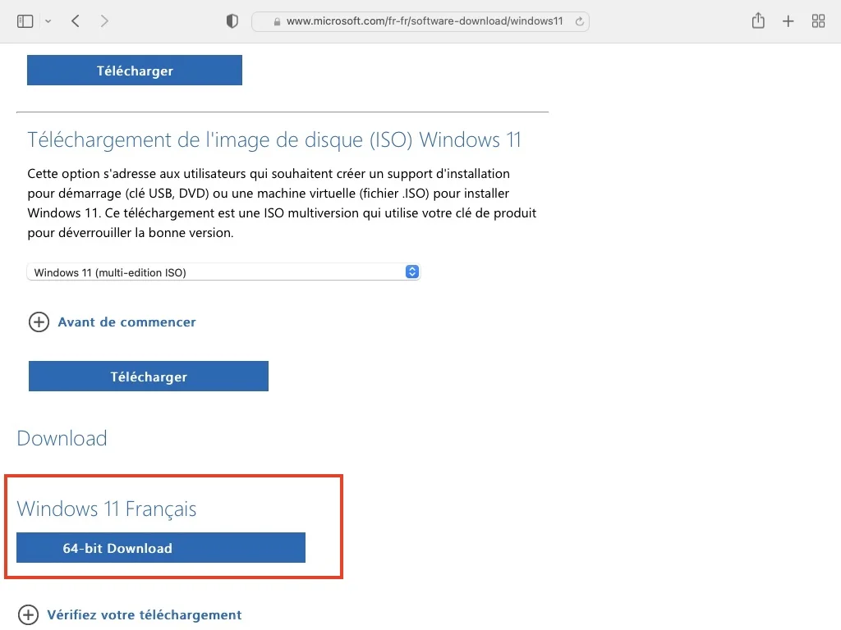Screen dimensions: 841x630
Task: Expand the 'Avant de commencer' section
Action: [x=126, y=322]
